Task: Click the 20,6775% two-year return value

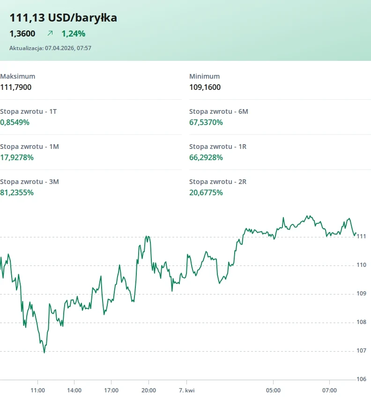Action: 206,192
